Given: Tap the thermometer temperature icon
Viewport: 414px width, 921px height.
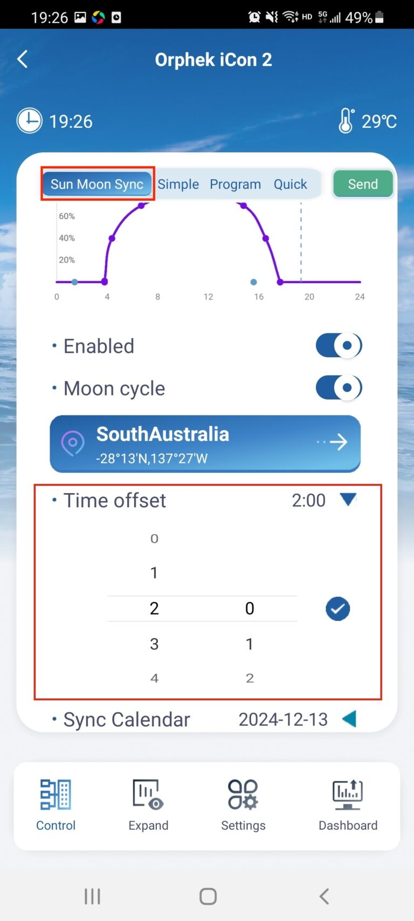Looking at the screenshot, I should (346, 121).
